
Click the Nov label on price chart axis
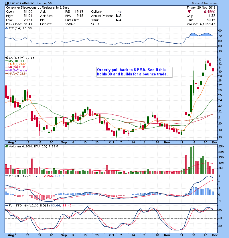(x=167, y=143)
